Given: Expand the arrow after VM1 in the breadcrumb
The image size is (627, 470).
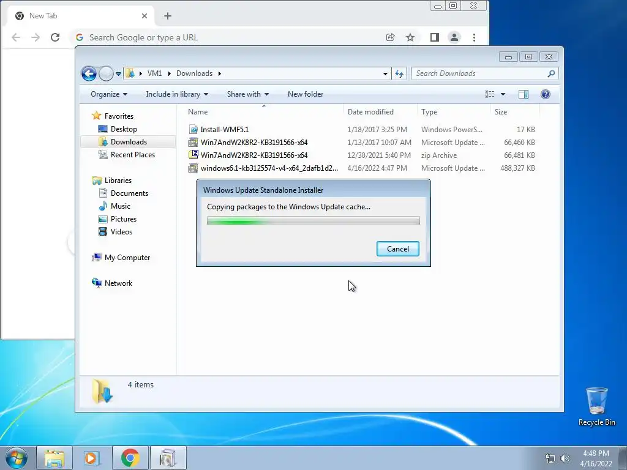Looking at the screenshot, I should point(169,73).
